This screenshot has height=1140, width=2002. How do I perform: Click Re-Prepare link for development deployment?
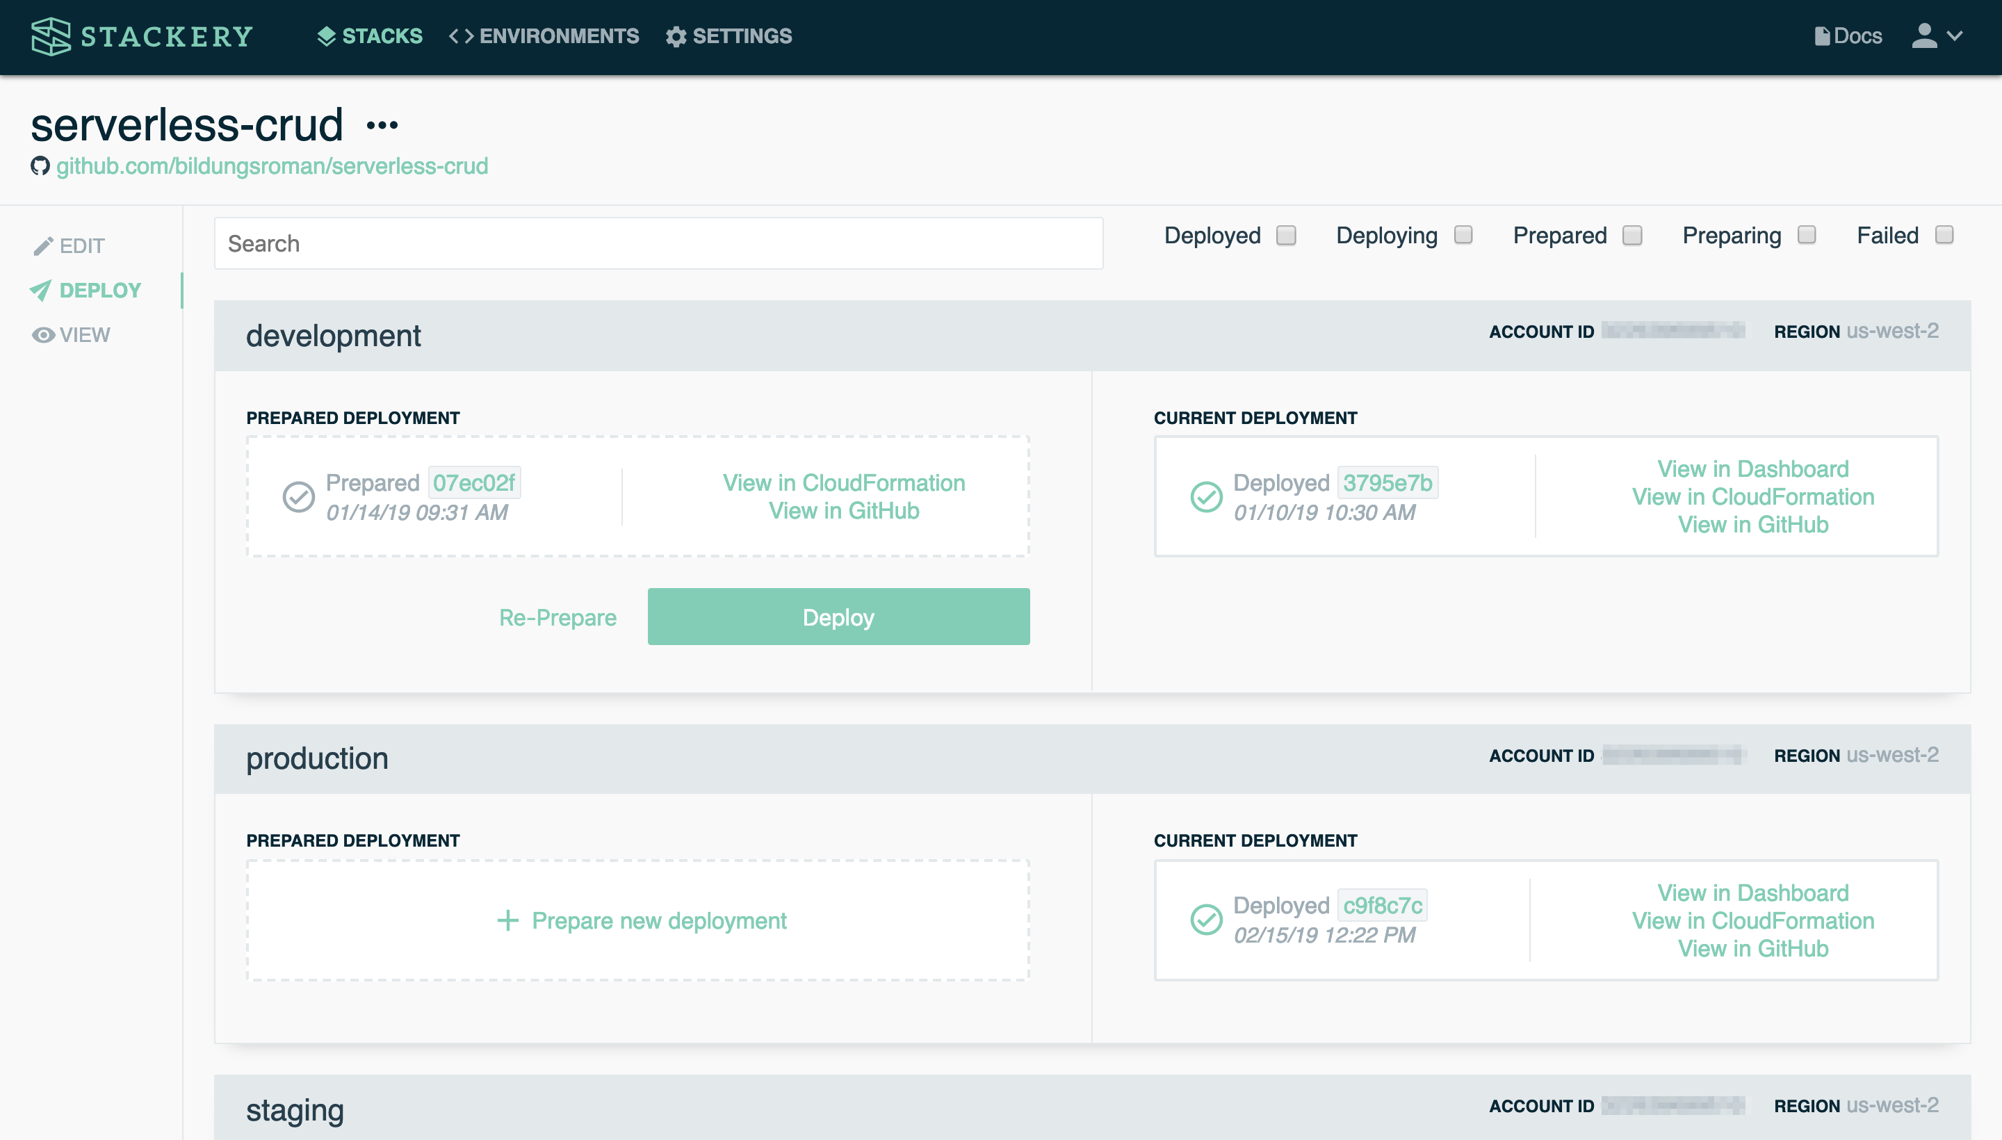click(x=557, y=616)
